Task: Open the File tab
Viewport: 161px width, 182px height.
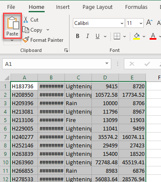Action: tap(11, 7)
